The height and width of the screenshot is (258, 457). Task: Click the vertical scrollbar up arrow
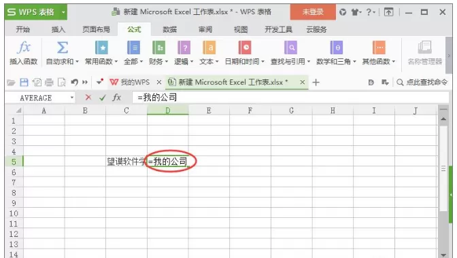pos(443,119)
